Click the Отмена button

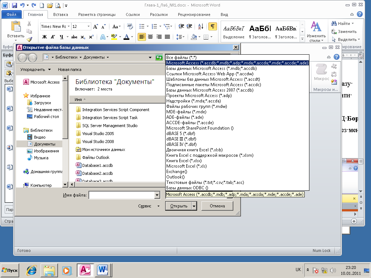click(217, 206)
